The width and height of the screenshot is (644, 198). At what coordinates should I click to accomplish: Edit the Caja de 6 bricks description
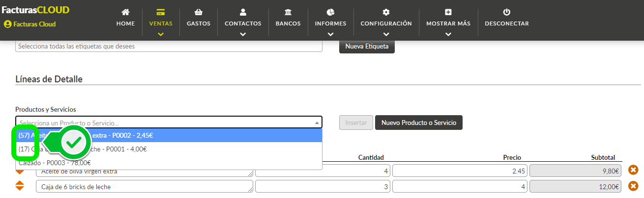[145, 187]
